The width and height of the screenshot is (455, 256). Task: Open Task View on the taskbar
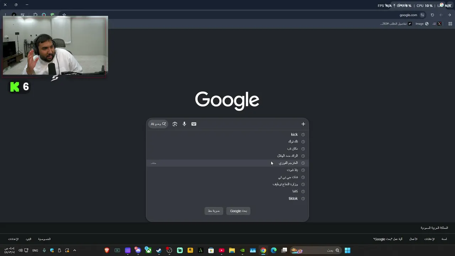coord(284,250)
